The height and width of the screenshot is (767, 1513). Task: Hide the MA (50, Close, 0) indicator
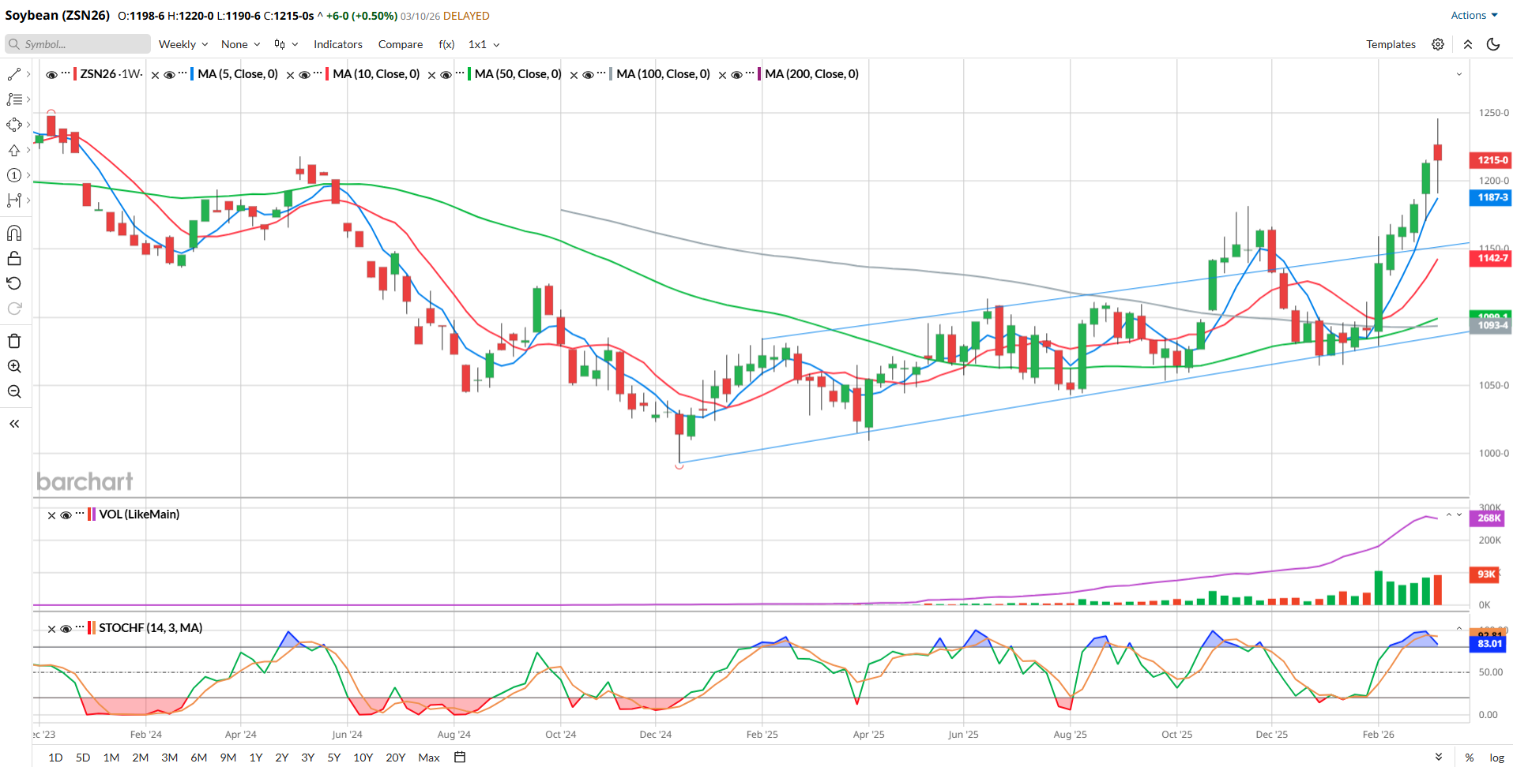coord(446,75)
